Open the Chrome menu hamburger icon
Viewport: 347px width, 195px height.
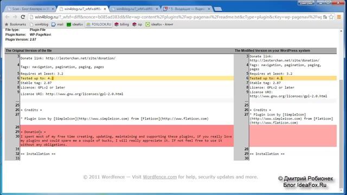point(339,17)
